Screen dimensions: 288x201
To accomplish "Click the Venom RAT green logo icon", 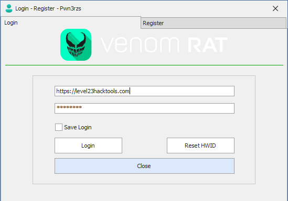I will click(x=76, y=44).
